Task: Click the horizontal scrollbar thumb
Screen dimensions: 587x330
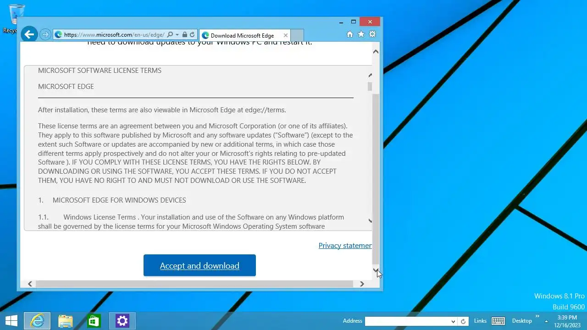Action: pos(194,284)
